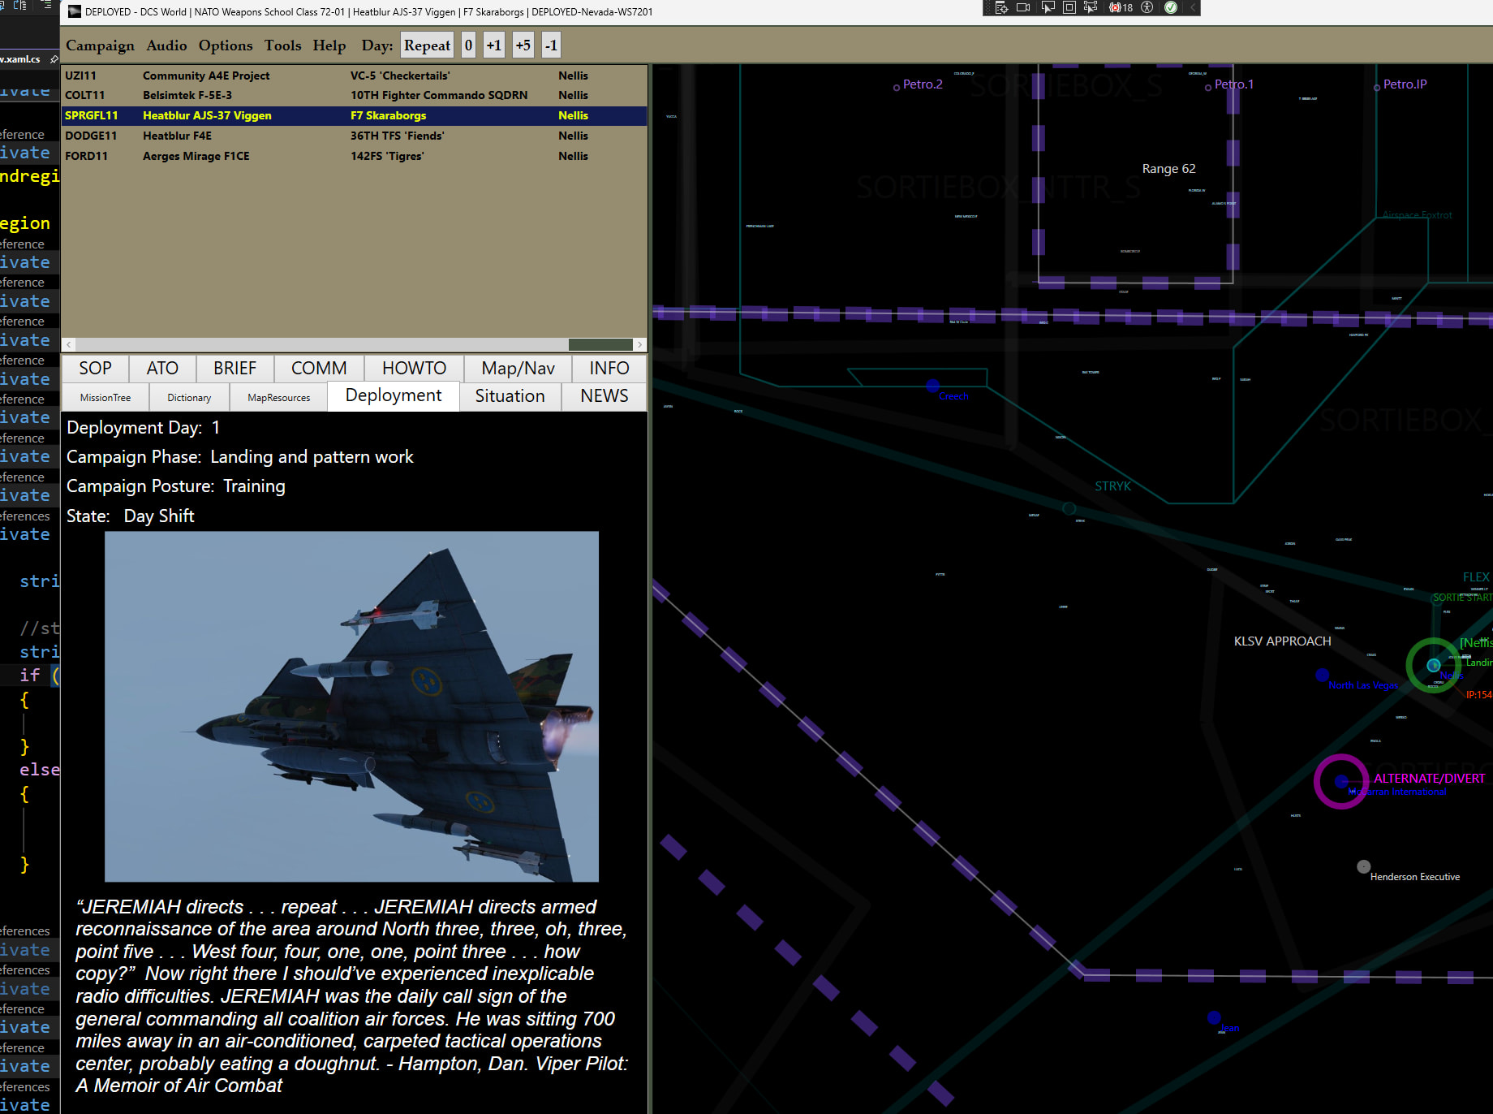Click the video camera icon in debug toolbar
This screenshot has height=1114, width=1493.
coord(1023,7)
